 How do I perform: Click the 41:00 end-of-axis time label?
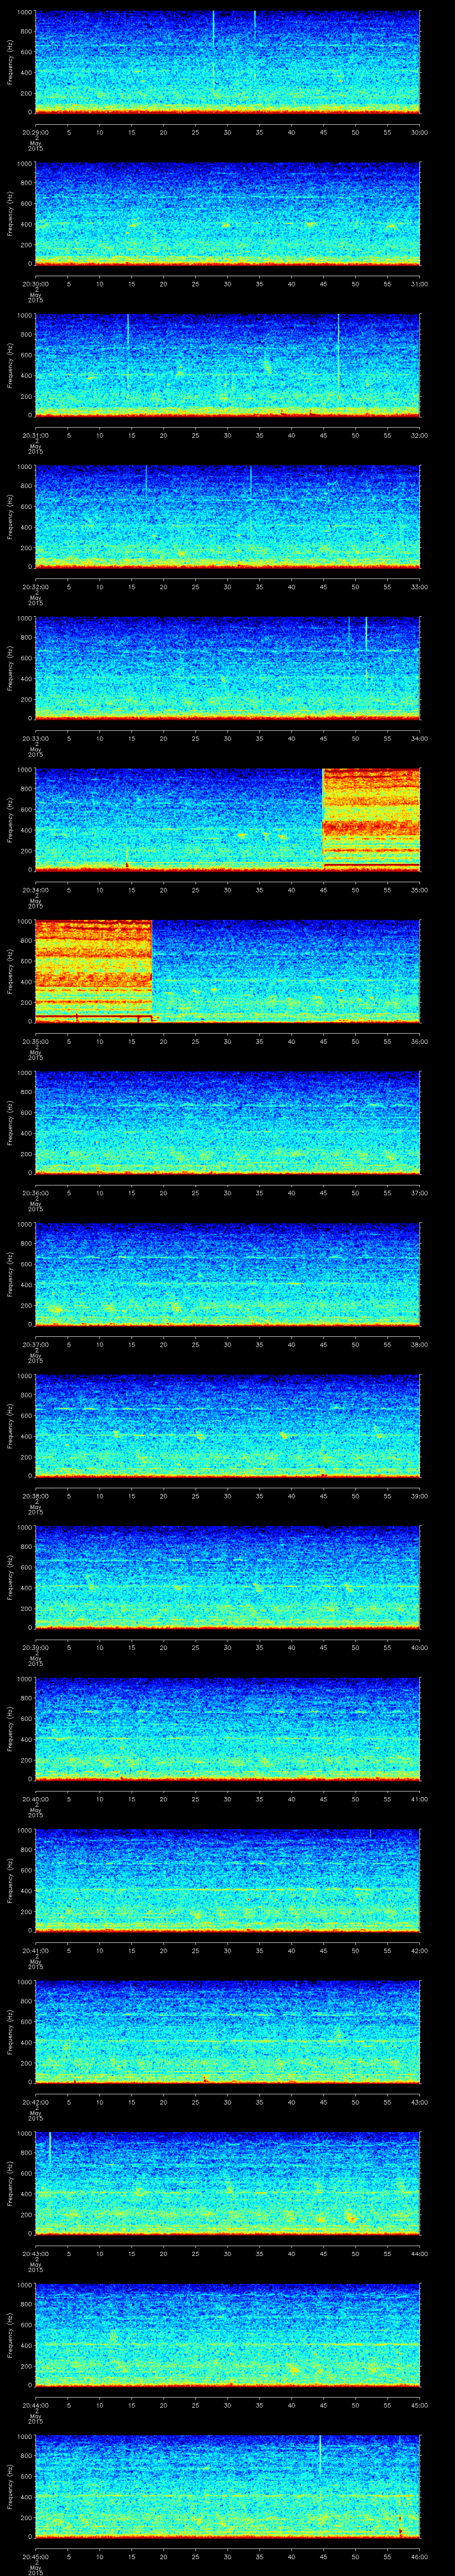coord(420,1799)
